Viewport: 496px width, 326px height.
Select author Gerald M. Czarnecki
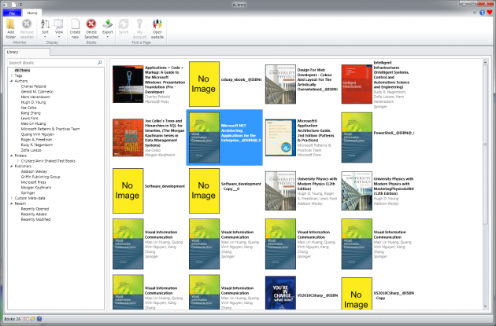pyautogui.click(x=37, y=92)
